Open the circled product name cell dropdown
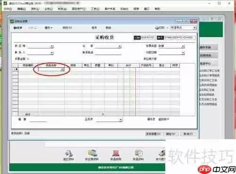Screen dimensions: 236x174 [62, 69]
